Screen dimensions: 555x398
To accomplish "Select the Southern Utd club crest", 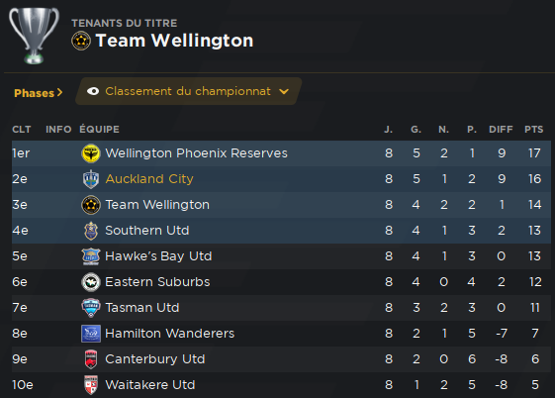I will click(x=91, y=231).
